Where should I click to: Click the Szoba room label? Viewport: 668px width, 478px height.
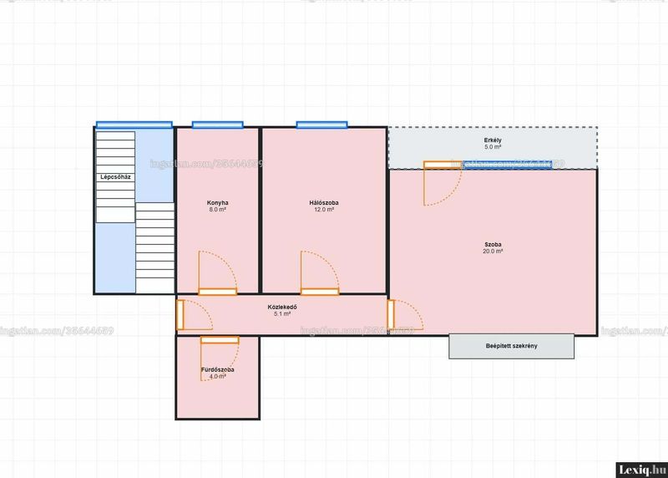click(493, 245)
